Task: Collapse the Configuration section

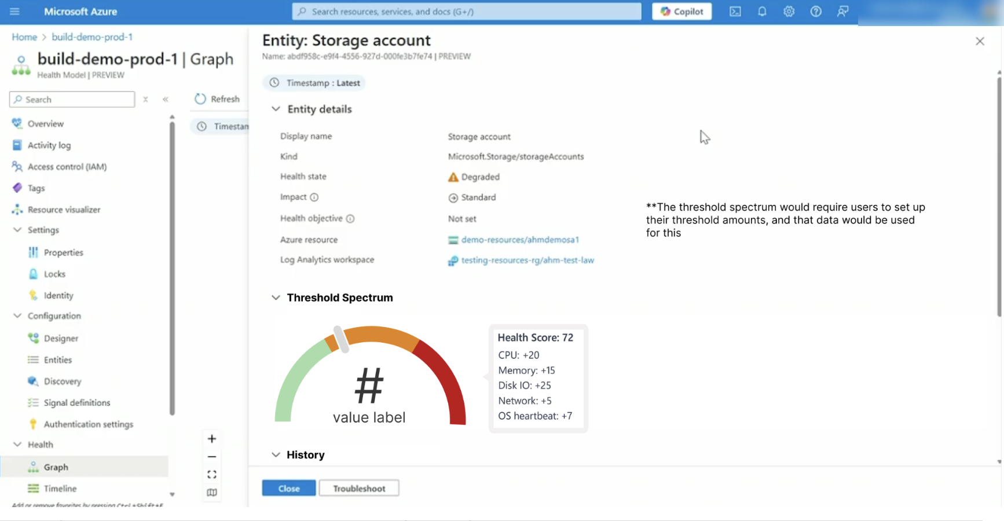Action: pyautogui.click(x=17, y=316)
